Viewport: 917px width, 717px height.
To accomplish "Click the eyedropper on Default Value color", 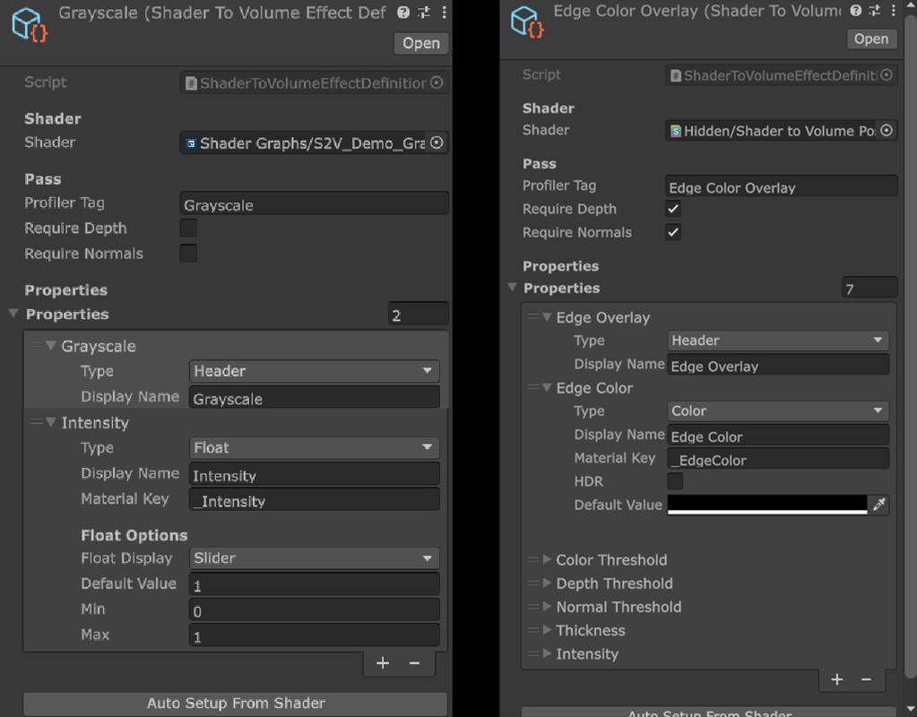I will click(879, 504).
